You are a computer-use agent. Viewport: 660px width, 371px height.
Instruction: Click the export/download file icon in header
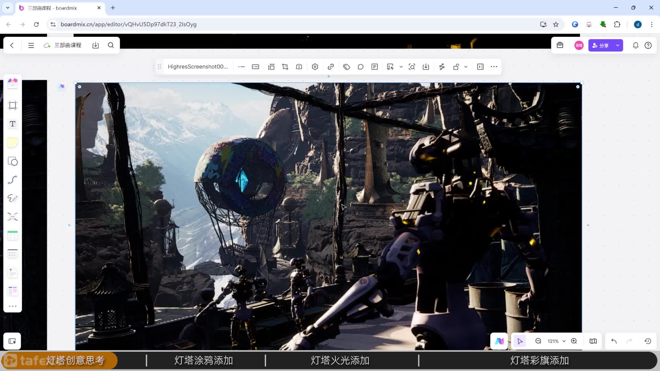[x=96, y=45]
